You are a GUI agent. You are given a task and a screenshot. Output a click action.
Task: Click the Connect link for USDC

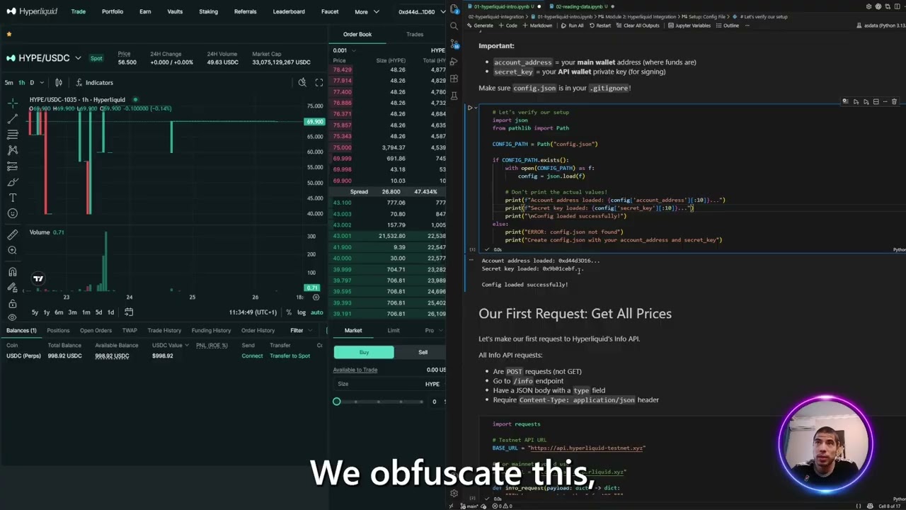click(252, 356)
